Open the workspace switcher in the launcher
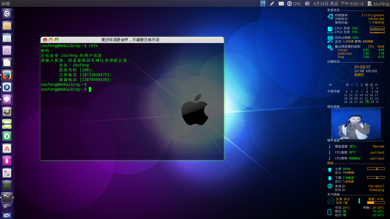This screenshot has height=219, width=390. click(7, 208)
